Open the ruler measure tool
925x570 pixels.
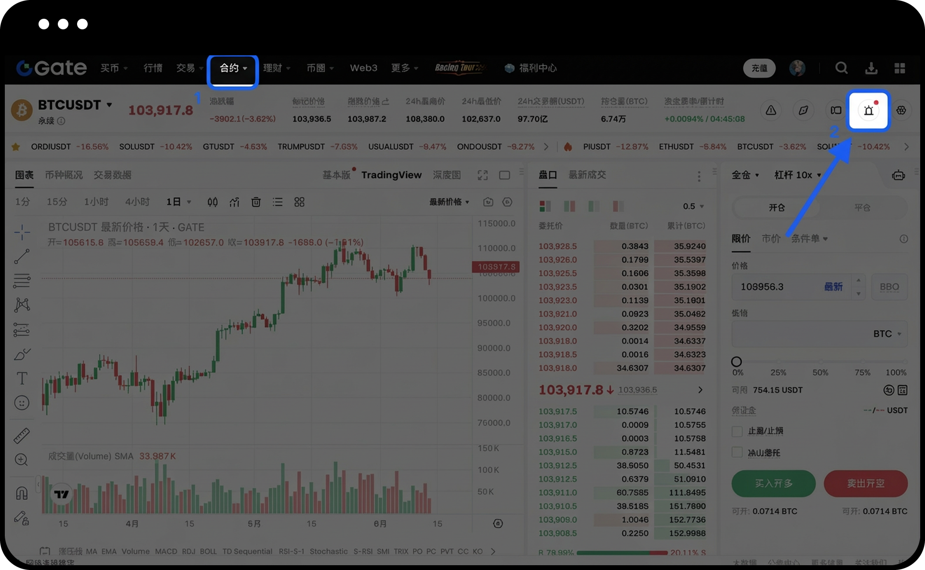coord(22,436)
